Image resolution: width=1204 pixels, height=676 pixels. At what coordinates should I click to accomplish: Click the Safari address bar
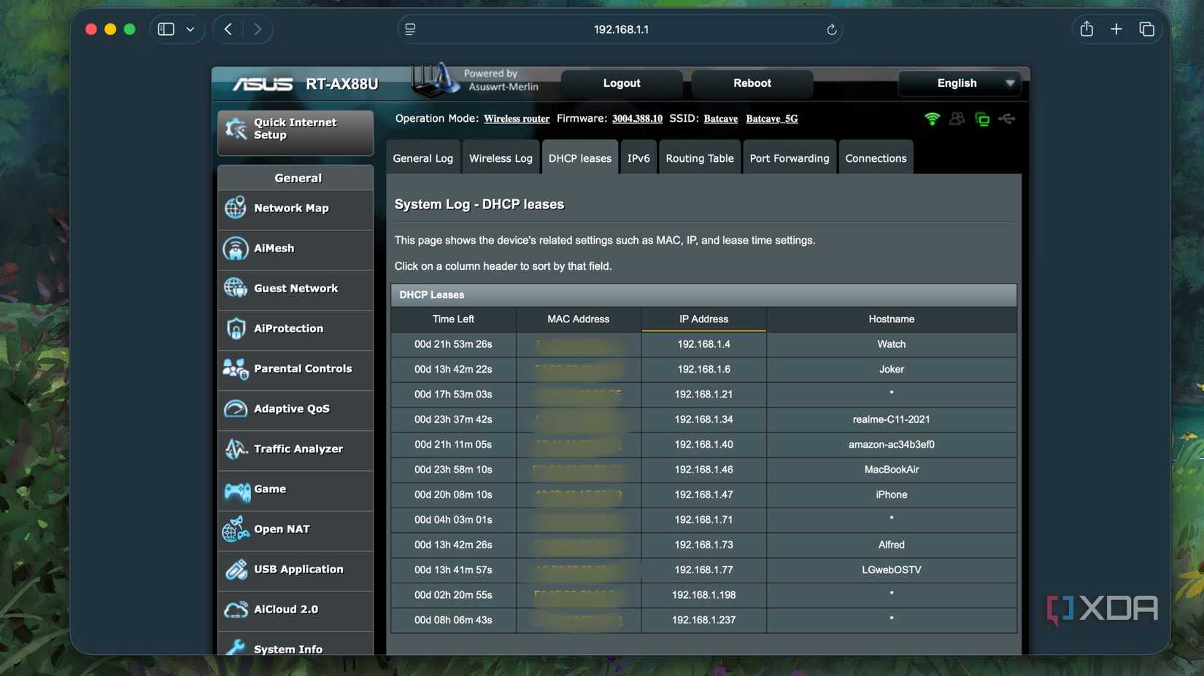[621, 29]
